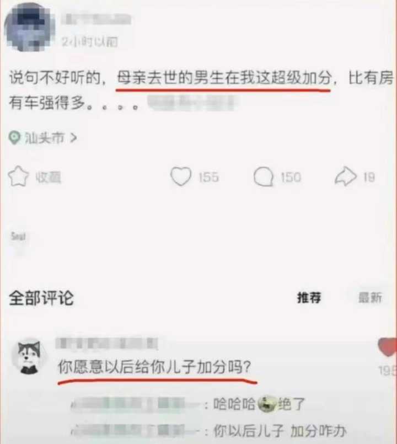Switch to the 推荐 comments tab
Image resolution: width=397 pixels, height=444 pixels.
(x=309, y=298)
